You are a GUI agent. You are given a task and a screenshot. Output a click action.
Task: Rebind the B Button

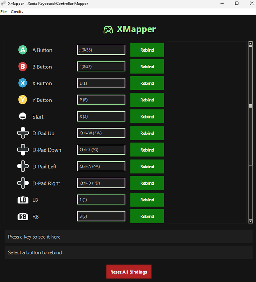click(x=147, y=67)
